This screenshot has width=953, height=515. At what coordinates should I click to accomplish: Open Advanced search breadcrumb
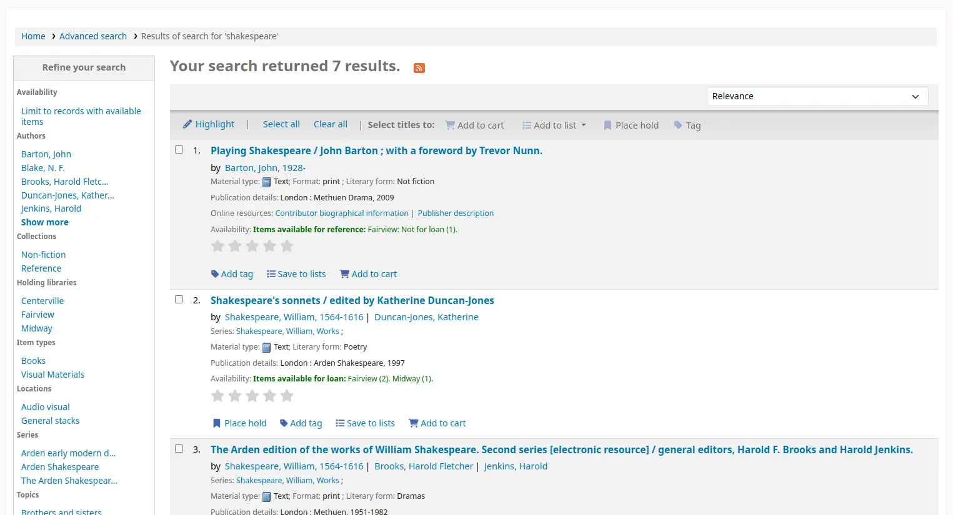(x=93, y=36)
